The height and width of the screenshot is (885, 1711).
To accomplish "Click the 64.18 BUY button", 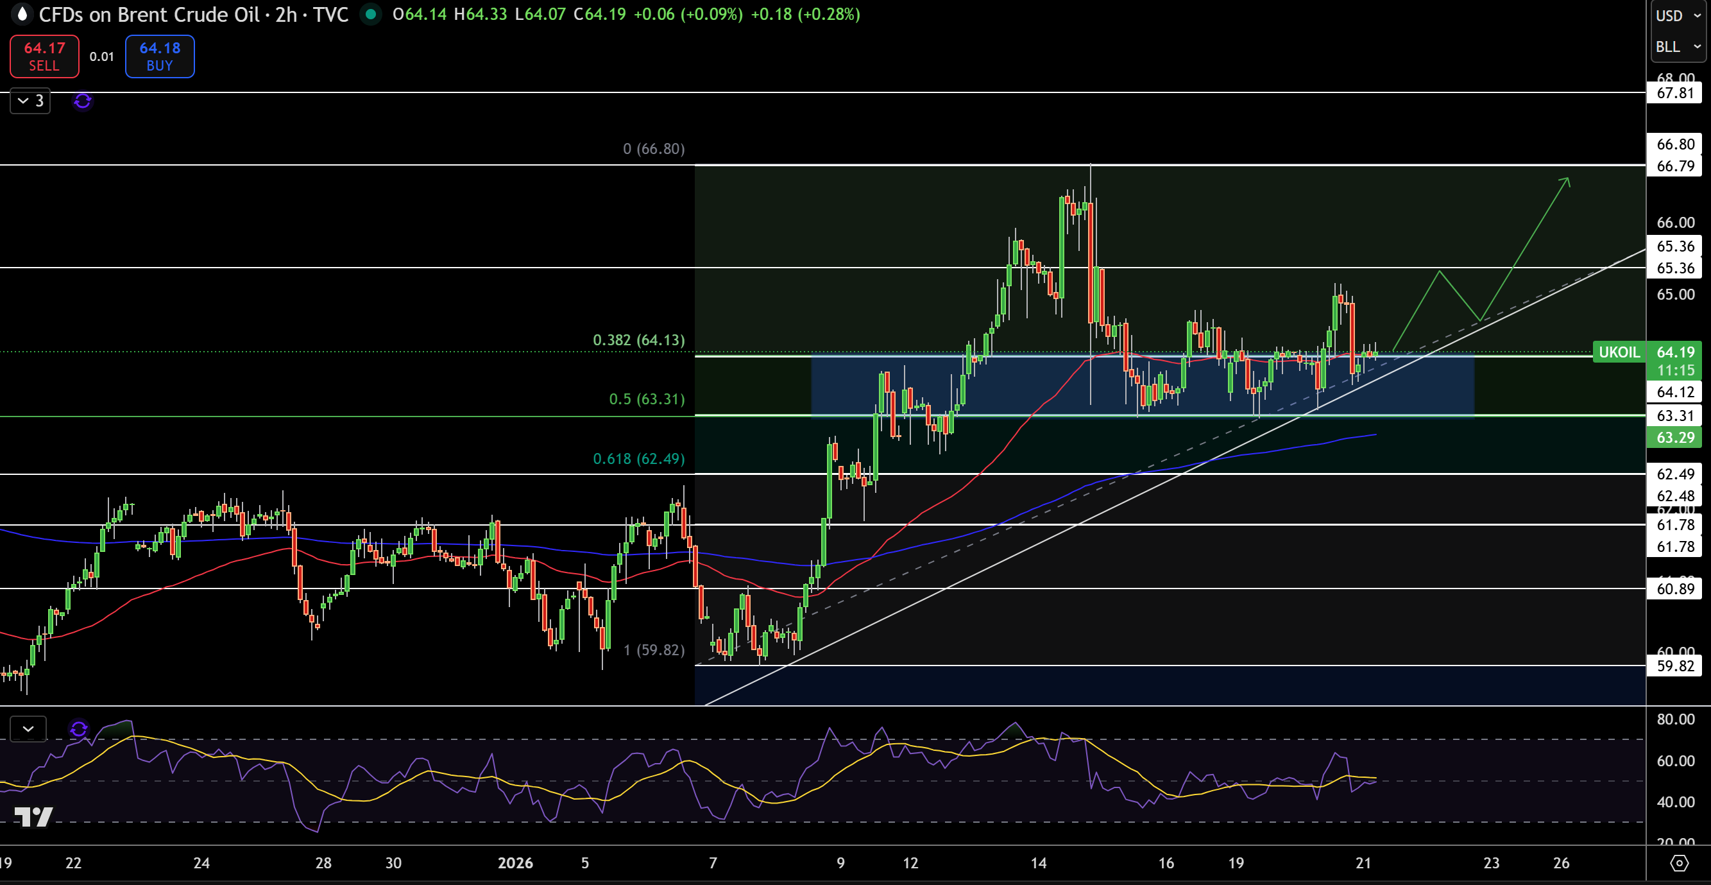I will coord(160,56).
